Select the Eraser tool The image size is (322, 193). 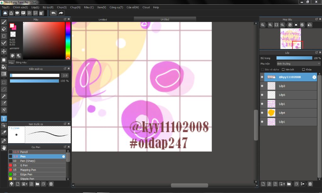[4, 29]
